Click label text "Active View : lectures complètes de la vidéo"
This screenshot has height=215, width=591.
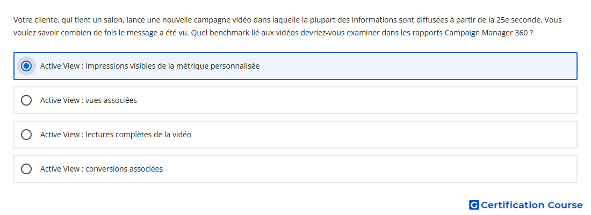point(116,135)
